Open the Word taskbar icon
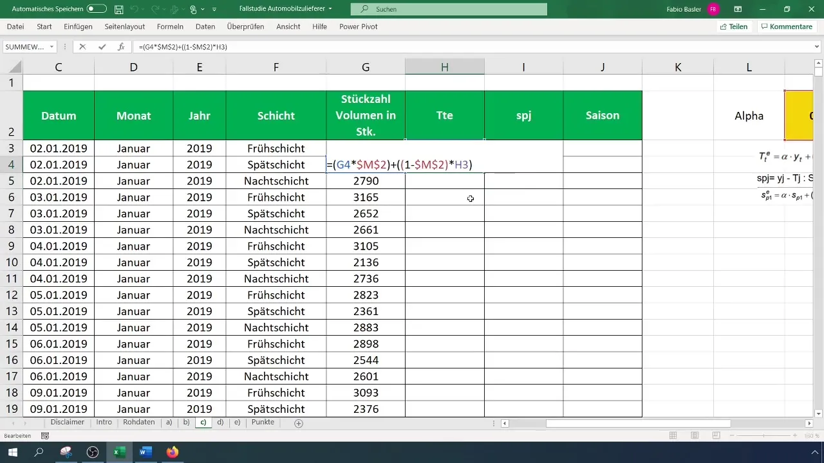The width and height of the screenshot is (824, 463). pyautogui.click(x=145, y=452)
